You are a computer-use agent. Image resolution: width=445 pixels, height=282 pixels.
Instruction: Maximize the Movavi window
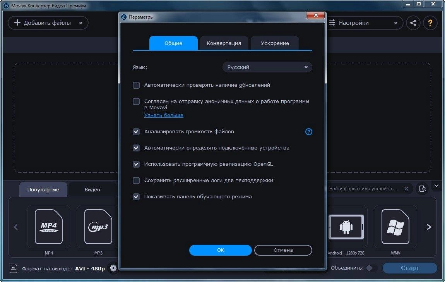(x=419, y=4)
